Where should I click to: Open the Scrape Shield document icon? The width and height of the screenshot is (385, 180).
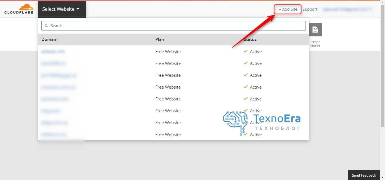pyautogui.click(x=315, y=30)
